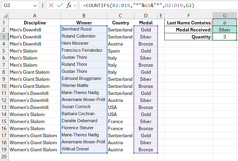Click inside the formula bar COUNTIFS formula
This screenshot has width=238, height=161.
coord(139,6)
